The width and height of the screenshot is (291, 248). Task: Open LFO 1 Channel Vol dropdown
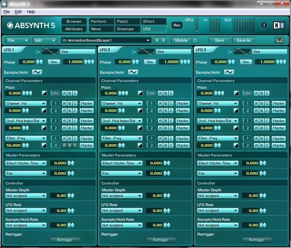pos(26,103)
